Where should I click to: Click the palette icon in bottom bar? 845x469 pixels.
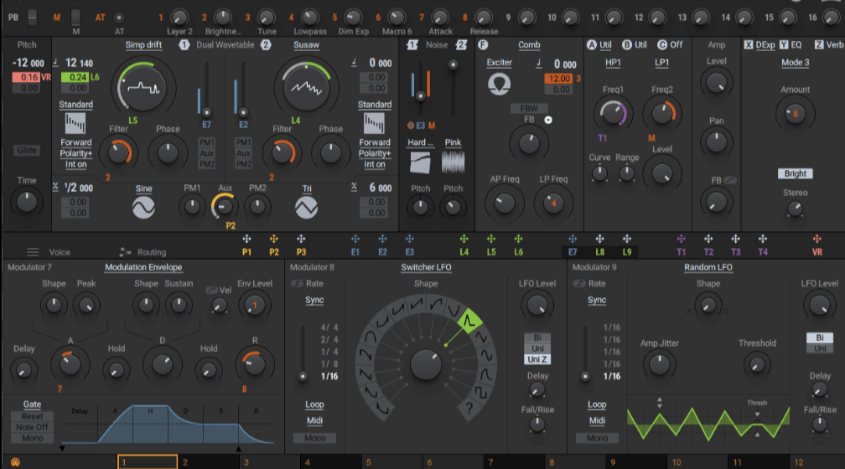point(15,462)
